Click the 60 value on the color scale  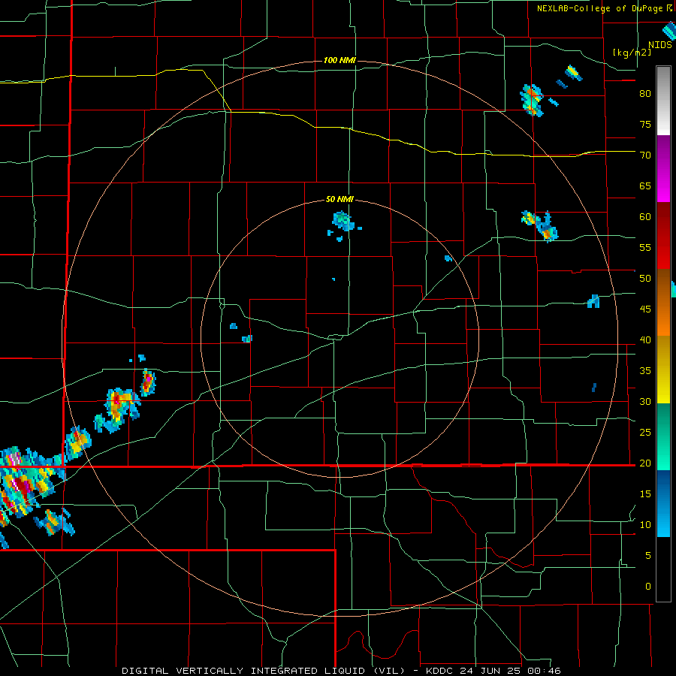(x=645, y=217)
